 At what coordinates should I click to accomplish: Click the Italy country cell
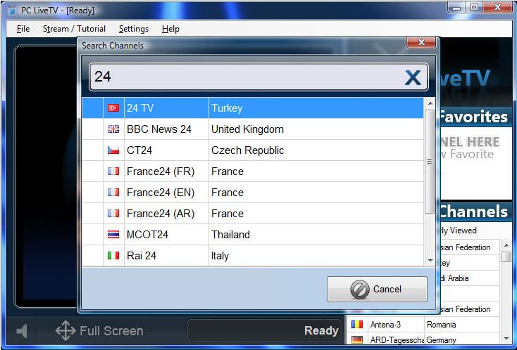point(316,255)
